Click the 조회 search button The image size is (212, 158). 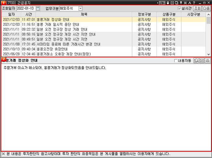[197, 8]
